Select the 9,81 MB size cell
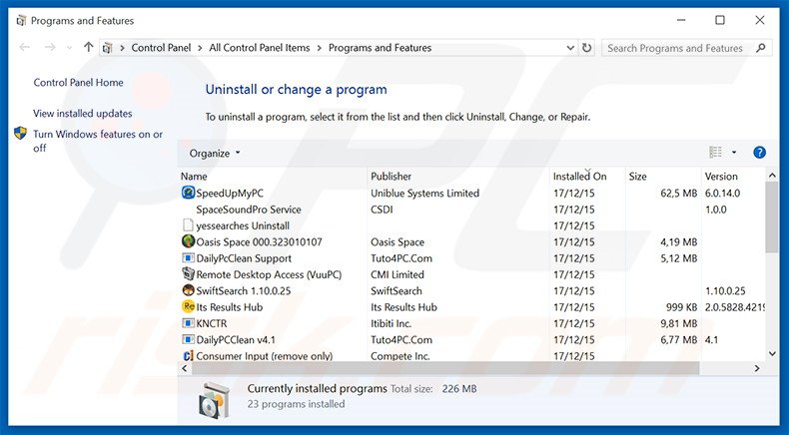789x435 pixels. pos(679,323)
